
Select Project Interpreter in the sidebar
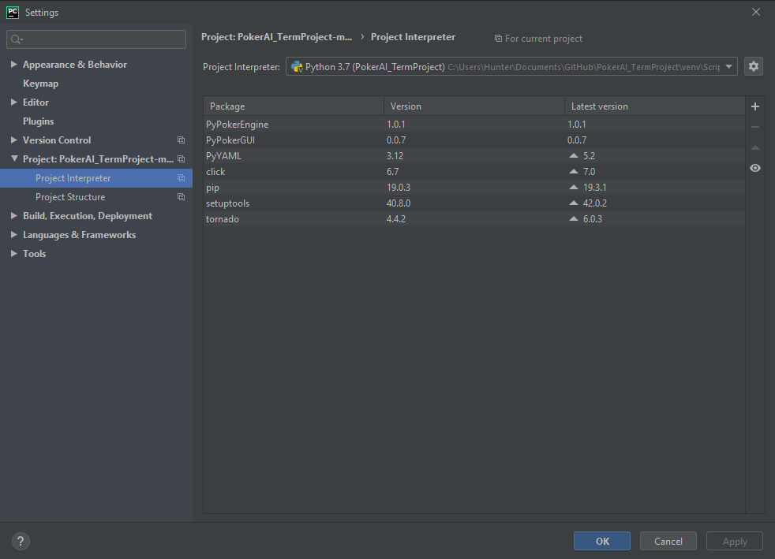click(96, 177)
